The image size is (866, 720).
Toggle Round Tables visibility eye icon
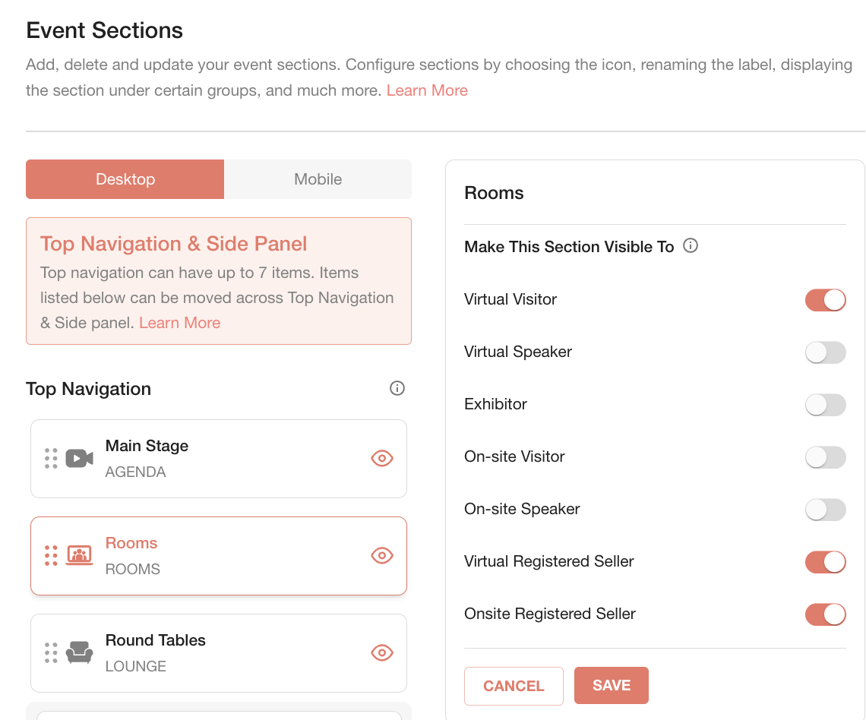[381, 653]
